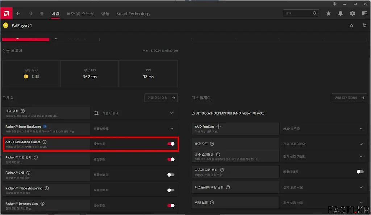
Task: Click the 95% 18 ms card
Action: pyautogui.click(x=148, y=74)
